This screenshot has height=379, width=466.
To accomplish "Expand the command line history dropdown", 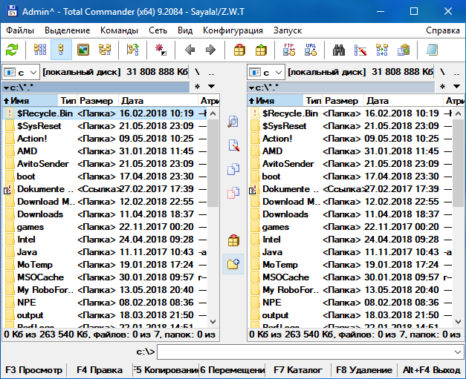I will click(456, 351).
